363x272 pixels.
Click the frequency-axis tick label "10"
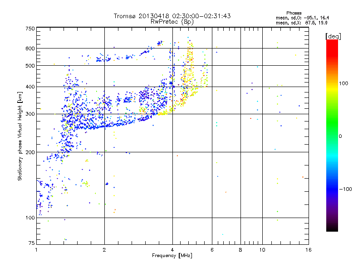[x=262, y=250]
